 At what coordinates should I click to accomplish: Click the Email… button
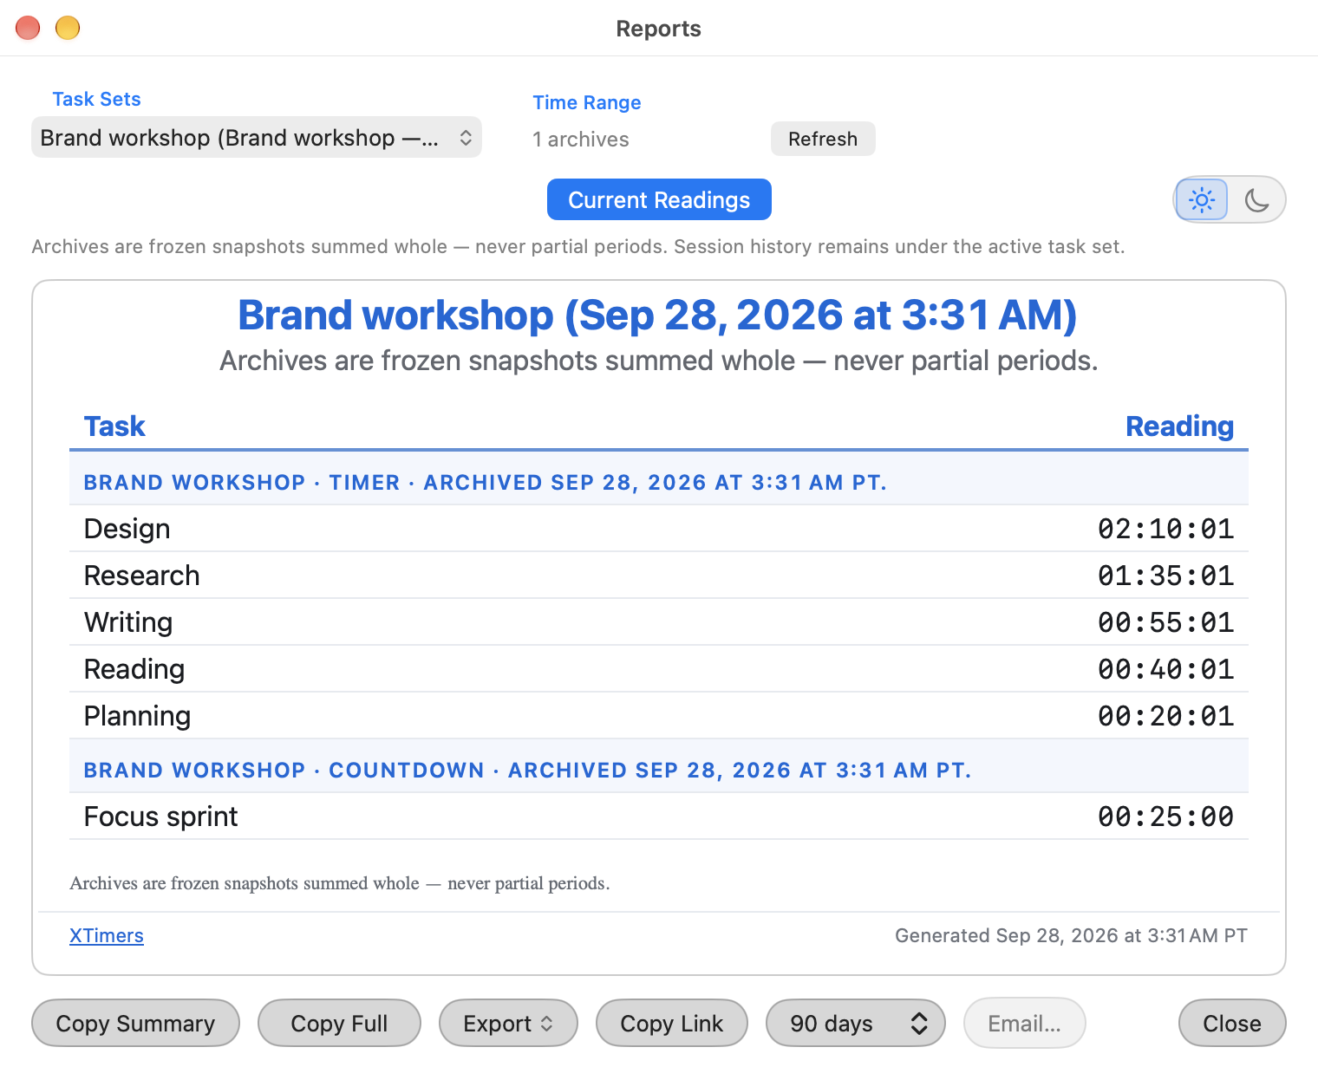tap(1024, 1023)
